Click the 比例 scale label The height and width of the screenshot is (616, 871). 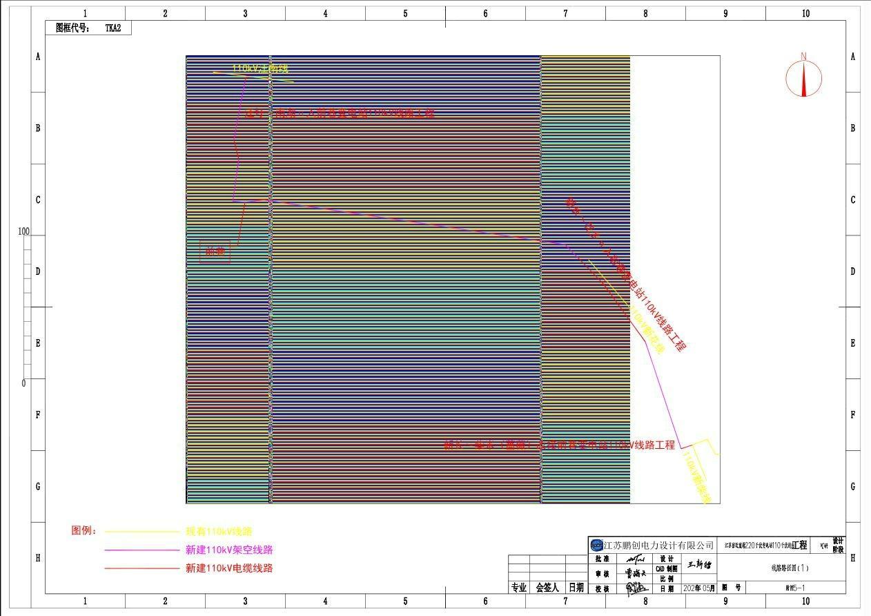(667, 579)
